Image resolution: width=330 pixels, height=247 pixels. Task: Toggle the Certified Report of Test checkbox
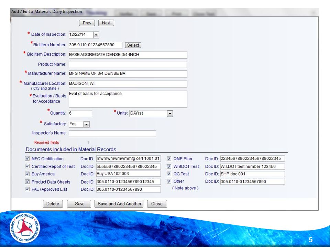27,166
